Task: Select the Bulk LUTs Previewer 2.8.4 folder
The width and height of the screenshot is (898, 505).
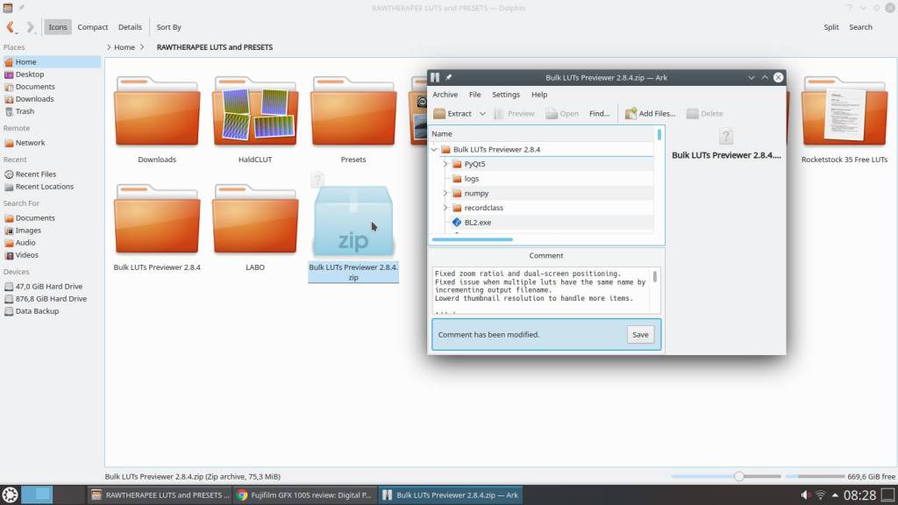Action: click(x=157, y=227)
